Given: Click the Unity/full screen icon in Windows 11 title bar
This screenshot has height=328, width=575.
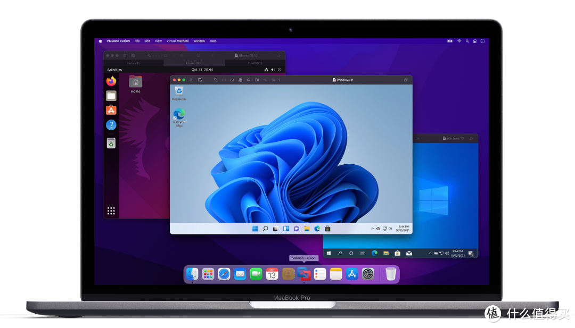Looking at the screenshot, I should pyautogui.click(x=406, y=80).
